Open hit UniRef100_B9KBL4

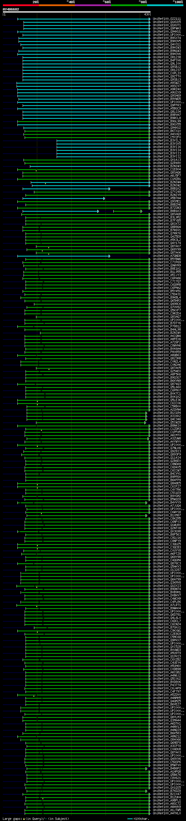click(167, 297)
